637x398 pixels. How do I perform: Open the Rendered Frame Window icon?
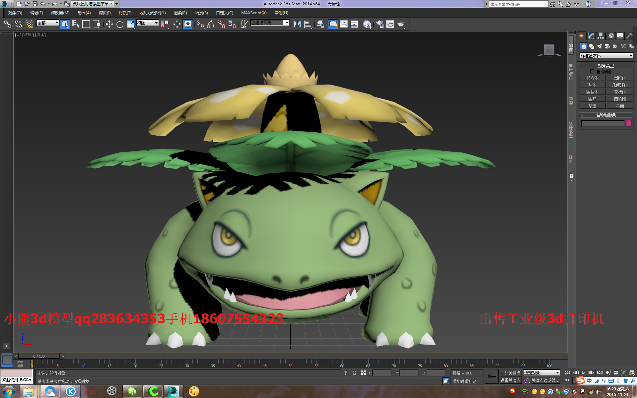click(390, 24)
